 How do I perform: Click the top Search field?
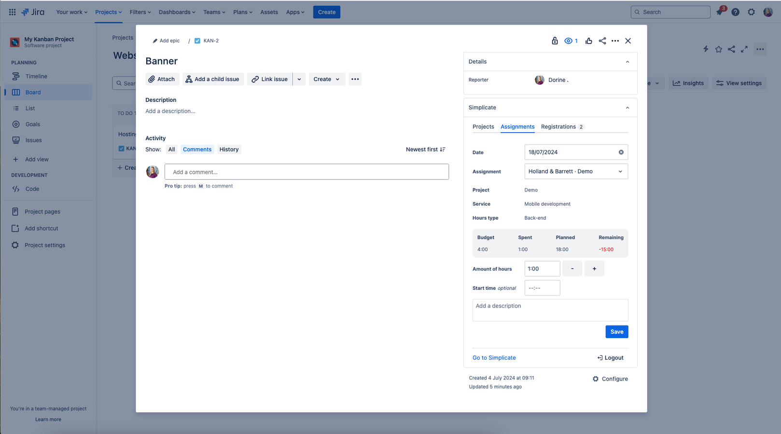pyautogui.click(x=670, y=12)
